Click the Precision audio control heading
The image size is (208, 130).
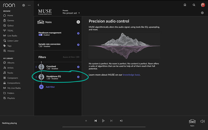(109, 21)
